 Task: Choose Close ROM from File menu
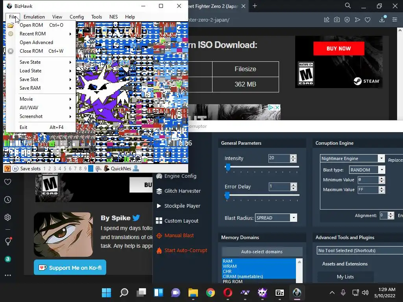click(x=41, y=51)
